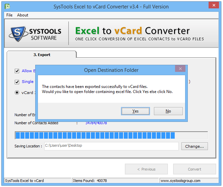Select the 3. Export tab

click(x=42, y=55)
